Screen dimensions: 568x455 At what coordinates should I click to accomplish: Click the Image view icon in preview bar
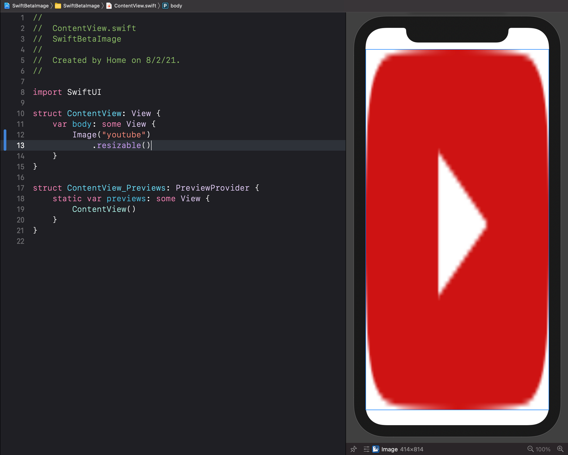tap(376, 449)
